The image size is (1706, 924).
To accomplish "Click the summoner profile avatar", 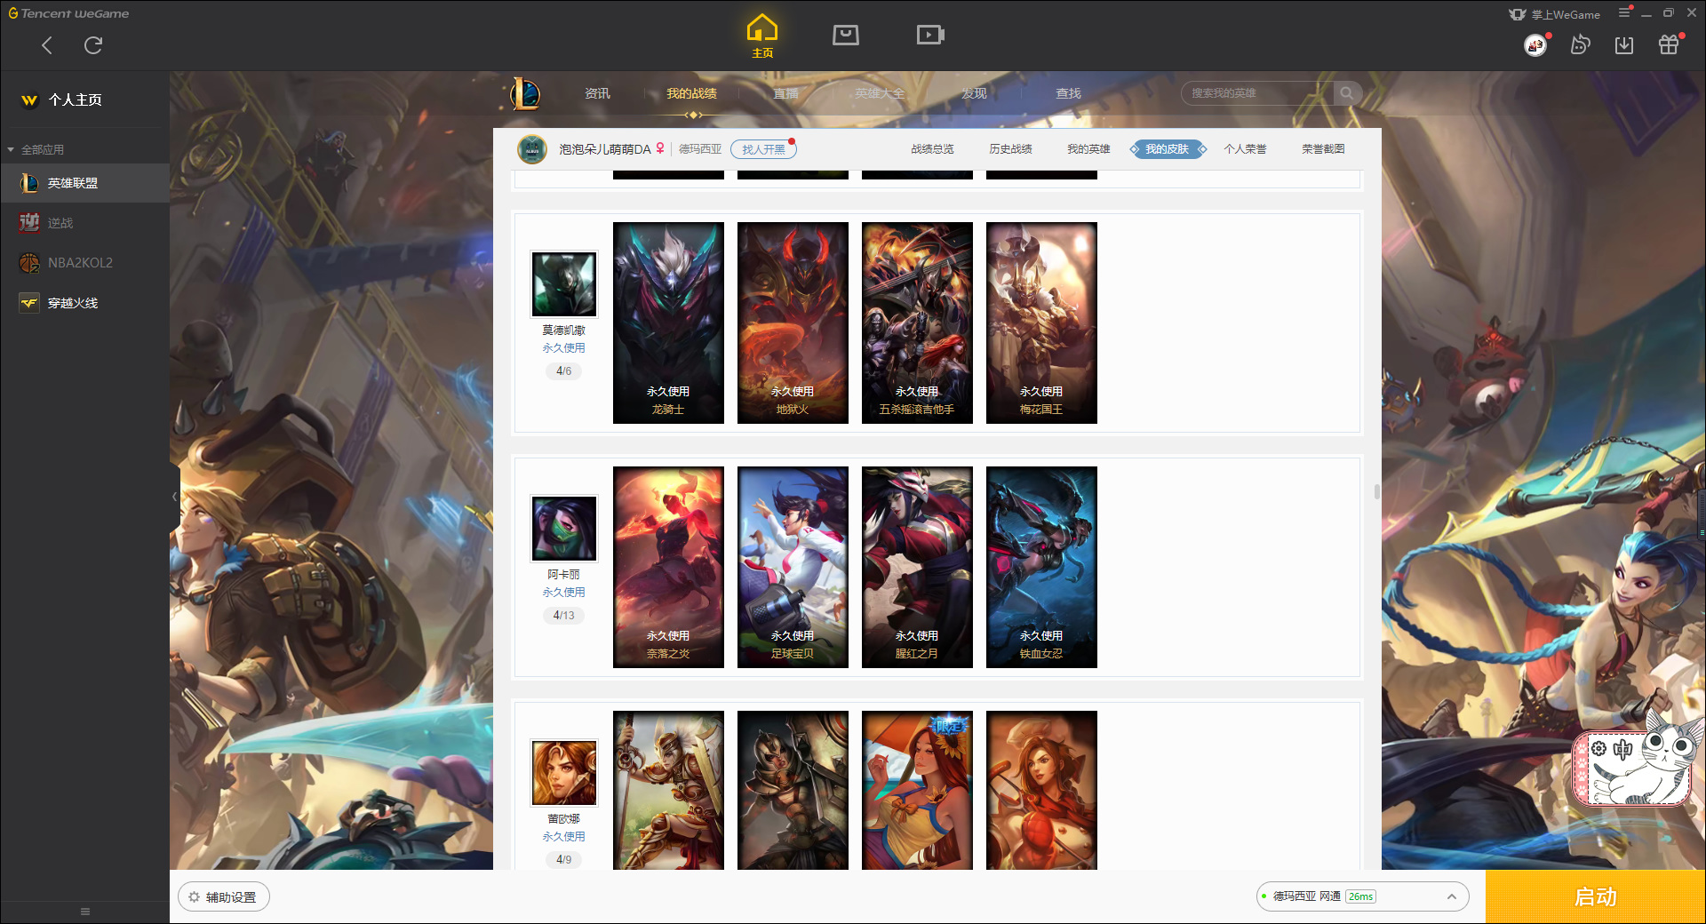I will tap(532, 149).
